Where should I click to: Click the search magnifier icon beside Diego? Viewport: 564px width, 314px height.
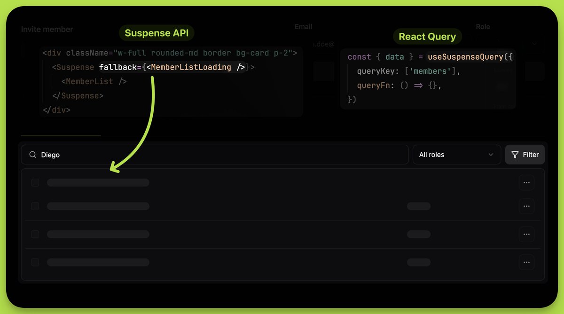[32, 155]
